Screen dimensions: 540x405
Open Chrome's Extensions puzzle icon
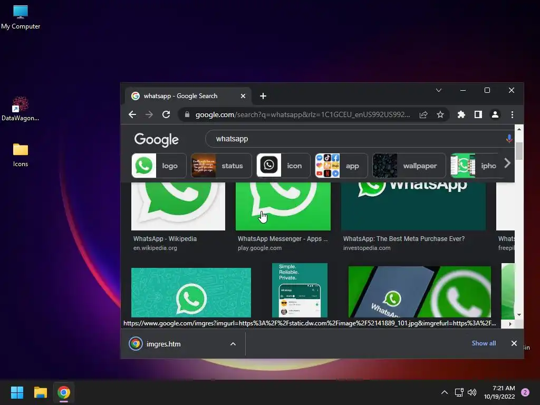point(461,114)
